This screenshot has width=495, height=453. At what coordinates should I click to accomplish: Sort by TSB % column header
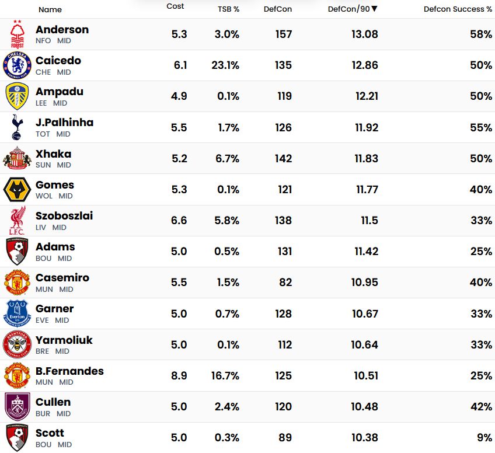pos(228,9)
